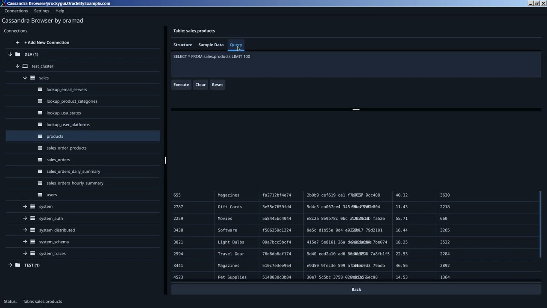Click the products table icon
Screen dimensions: 547x308
(40, 136)
